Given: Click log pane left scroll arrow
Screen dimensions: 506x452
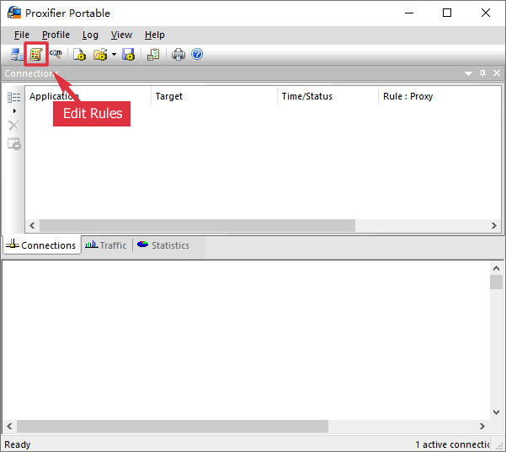Looking at the screenshot, I should click(9, 426).
